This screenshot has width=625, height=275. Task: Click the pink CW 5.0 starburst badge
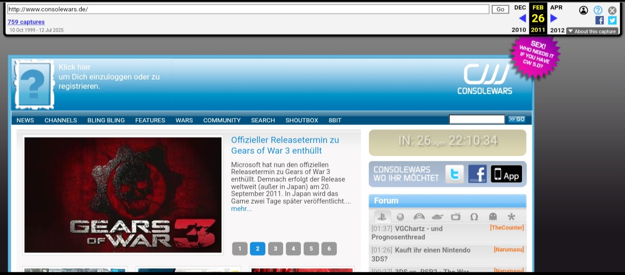[x=536, y=56]
